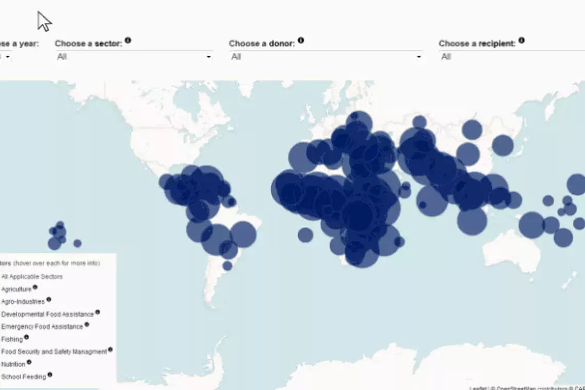Click the Agro-Industries info icon
585x390 pixels.
pyautogui.click(x=49, y=300)
